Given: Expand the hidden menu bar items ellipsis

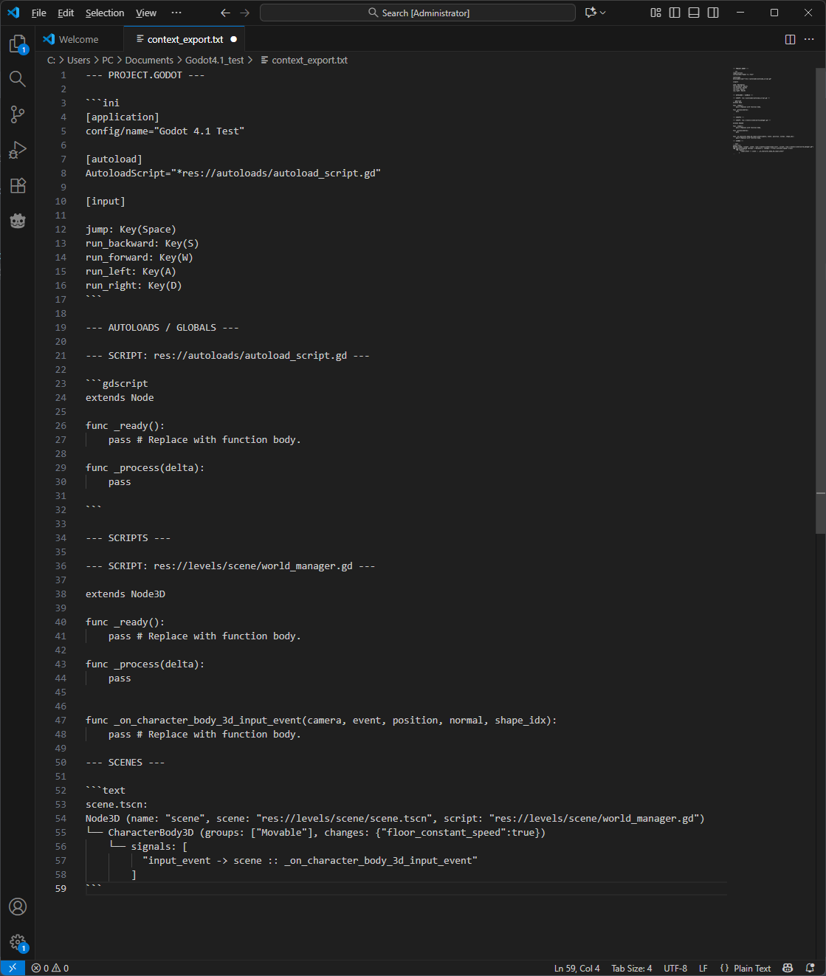Looking at the screenshot, I should [176, 13].
